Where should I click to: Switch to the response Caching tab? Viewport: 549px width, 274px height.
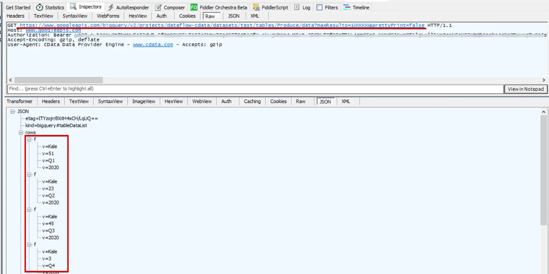click(252, 101)
